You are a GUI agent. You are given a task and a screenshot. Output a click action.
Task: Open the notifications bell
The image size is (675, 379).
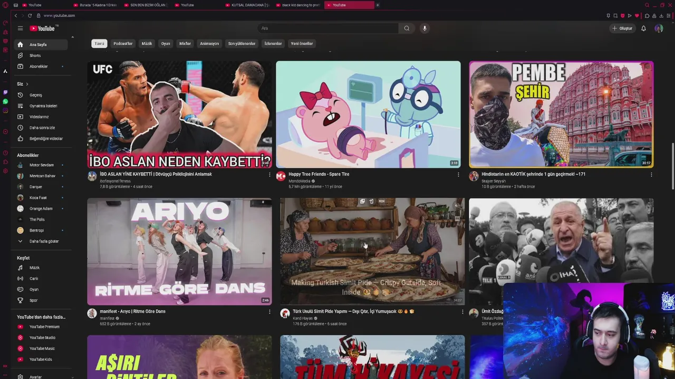click(x=643, y=28)
